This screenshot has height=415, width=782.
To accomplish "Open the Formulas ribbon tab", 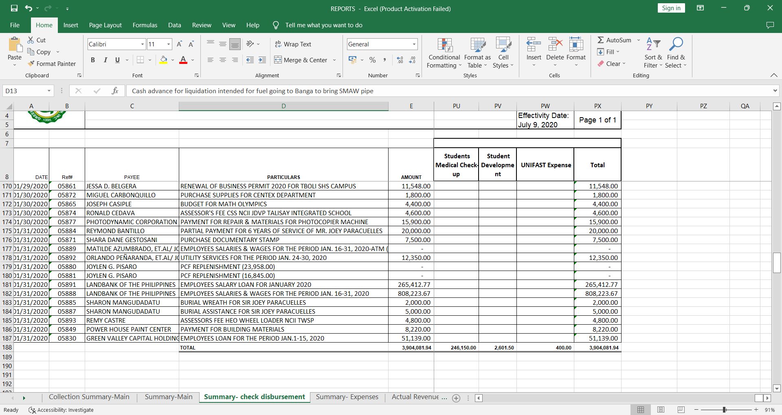I will point(145,25).
